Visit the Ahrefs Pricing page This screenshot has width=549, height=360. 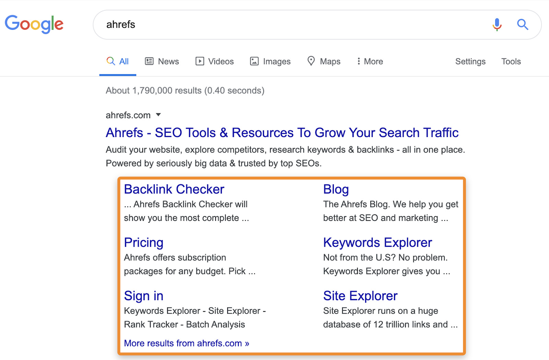[x=143, y=243]
